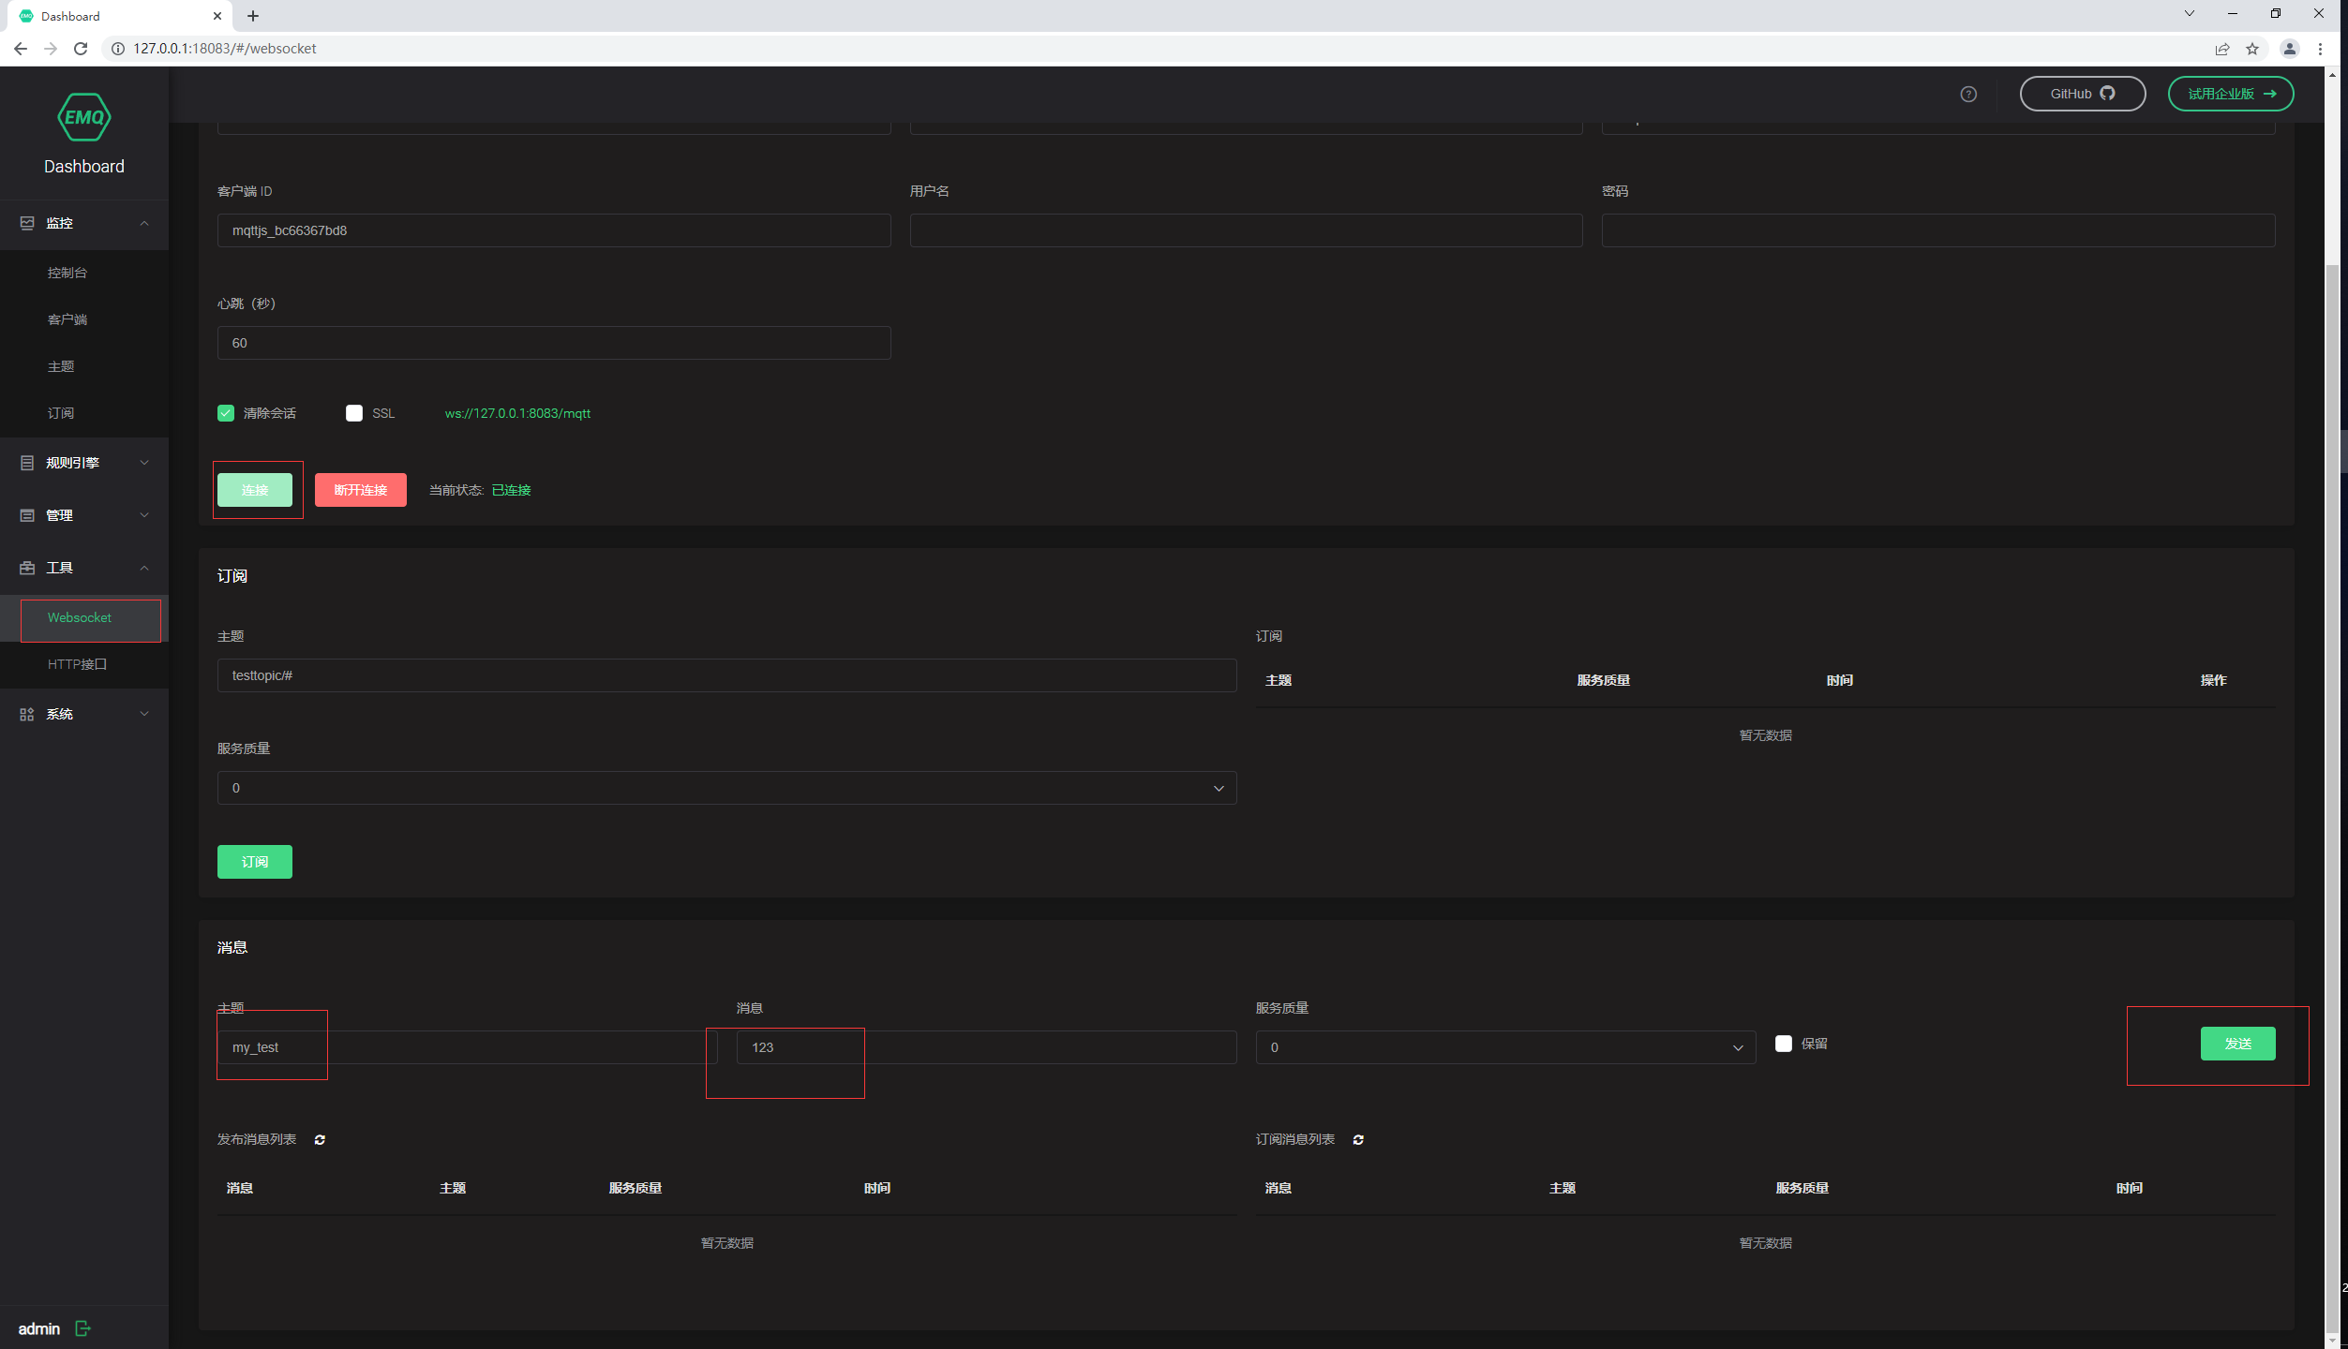Enable the SSL checkbox

[x=354, y=413]
